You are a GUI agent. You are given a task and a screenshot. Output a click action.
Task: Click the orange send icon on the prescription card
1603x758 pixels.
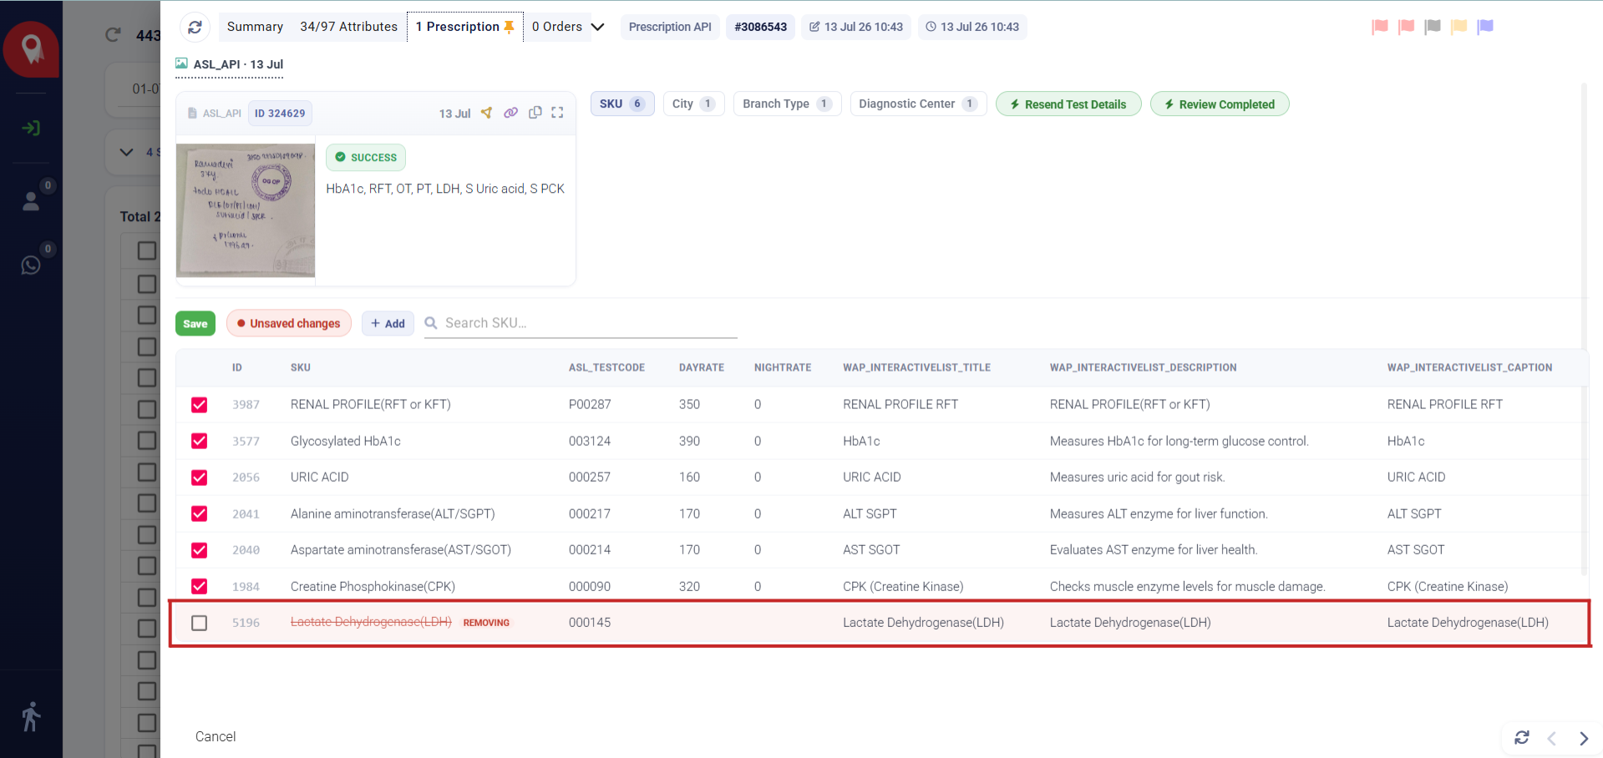point(486,113)
